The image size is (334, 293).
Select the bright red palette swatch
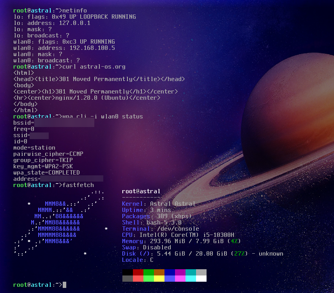138,279
